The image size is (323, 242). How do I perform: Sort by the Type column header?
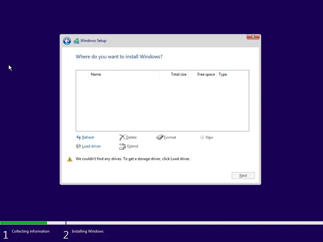point(232,74)
